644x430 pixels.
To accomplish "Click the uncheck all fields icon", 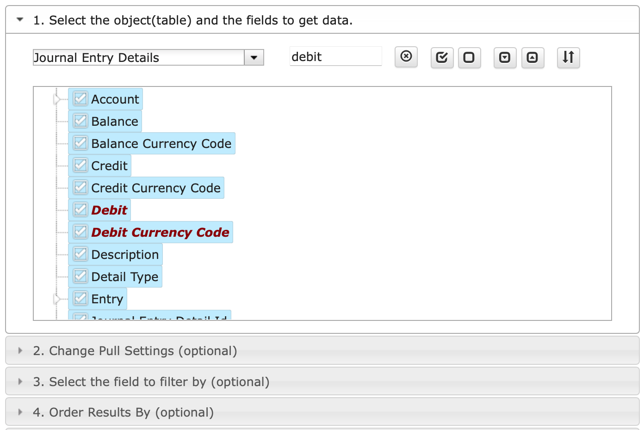I will pos(469,57).
